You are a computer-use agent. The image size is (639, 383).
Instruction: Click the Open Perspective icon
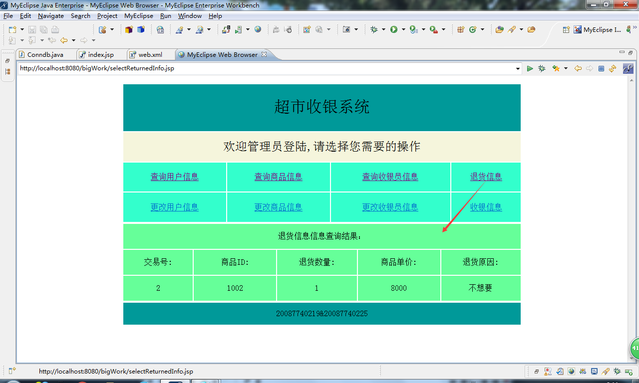566,30
